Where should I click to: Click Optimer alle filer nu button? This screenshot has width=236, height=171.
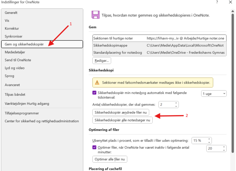tap(110, 159)
